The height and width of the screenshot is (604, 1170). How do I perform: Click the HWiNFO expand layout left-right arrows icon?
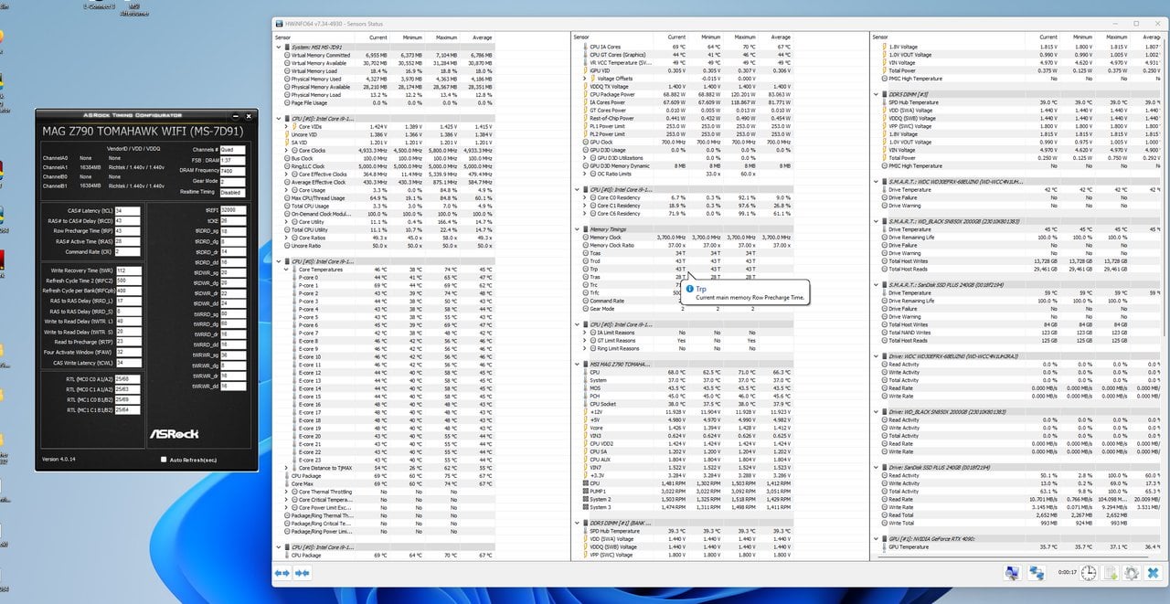(x=282, y=573)
